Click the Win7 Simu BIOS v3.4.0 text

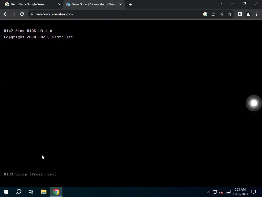click(x=28, y=31)
